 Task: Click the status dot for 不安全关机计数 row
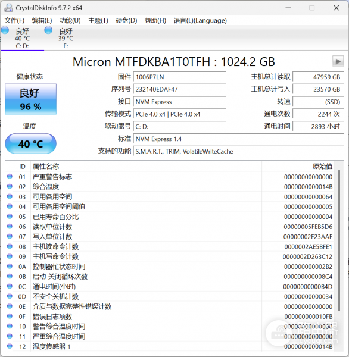coord(10,296)
